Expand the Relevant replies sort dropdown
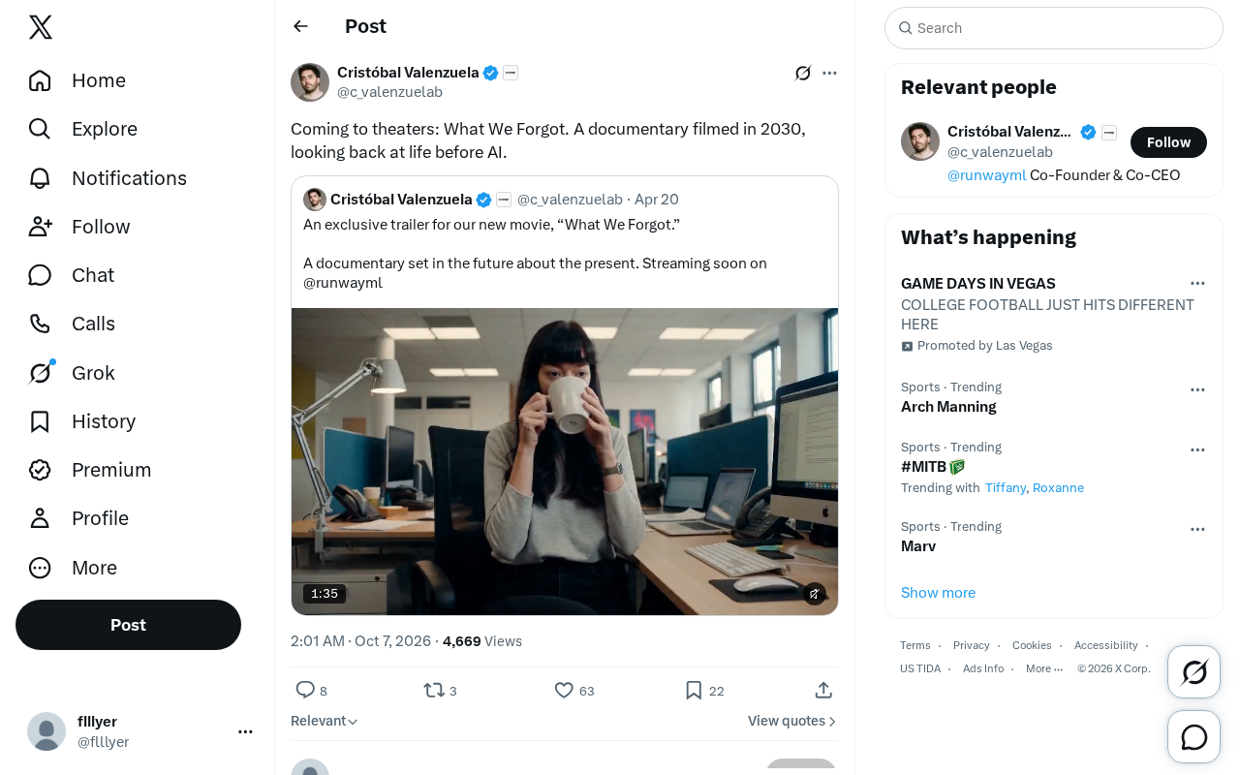The image size is (1240, 775). [325, 721]
